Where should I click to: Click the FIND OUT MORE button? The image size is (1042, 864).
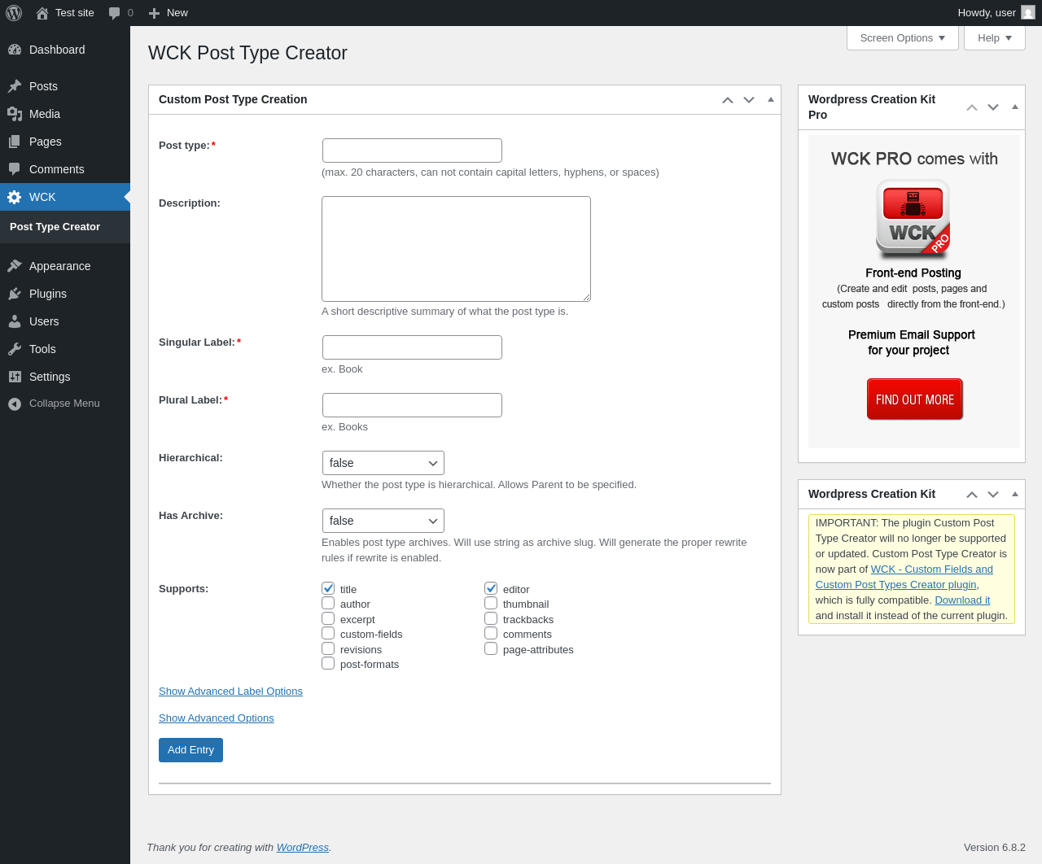click(x=915, y=399)
